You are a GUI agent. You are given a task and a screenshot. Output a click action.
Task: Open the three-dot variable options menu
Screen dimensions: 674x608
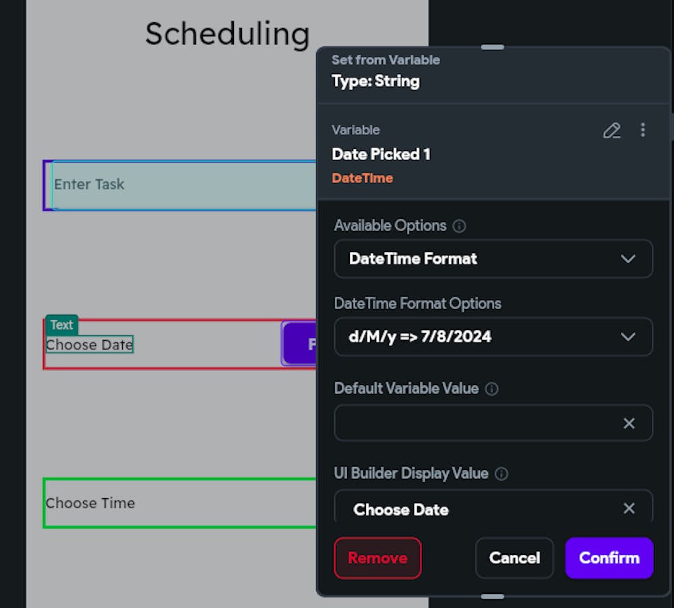tap(643, 130)
